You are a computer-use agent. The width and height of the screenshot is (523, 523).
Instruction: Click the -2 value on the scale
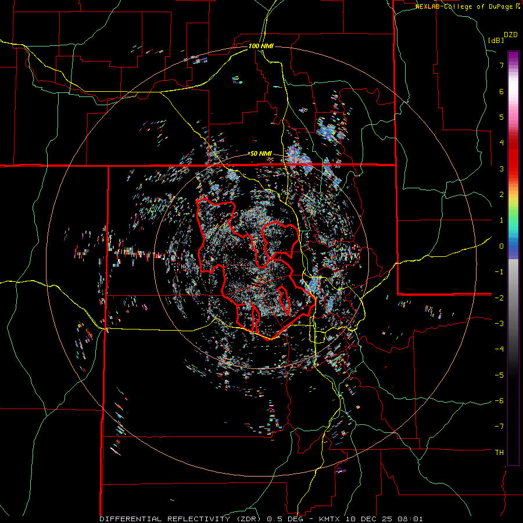(x=499, y=298)
